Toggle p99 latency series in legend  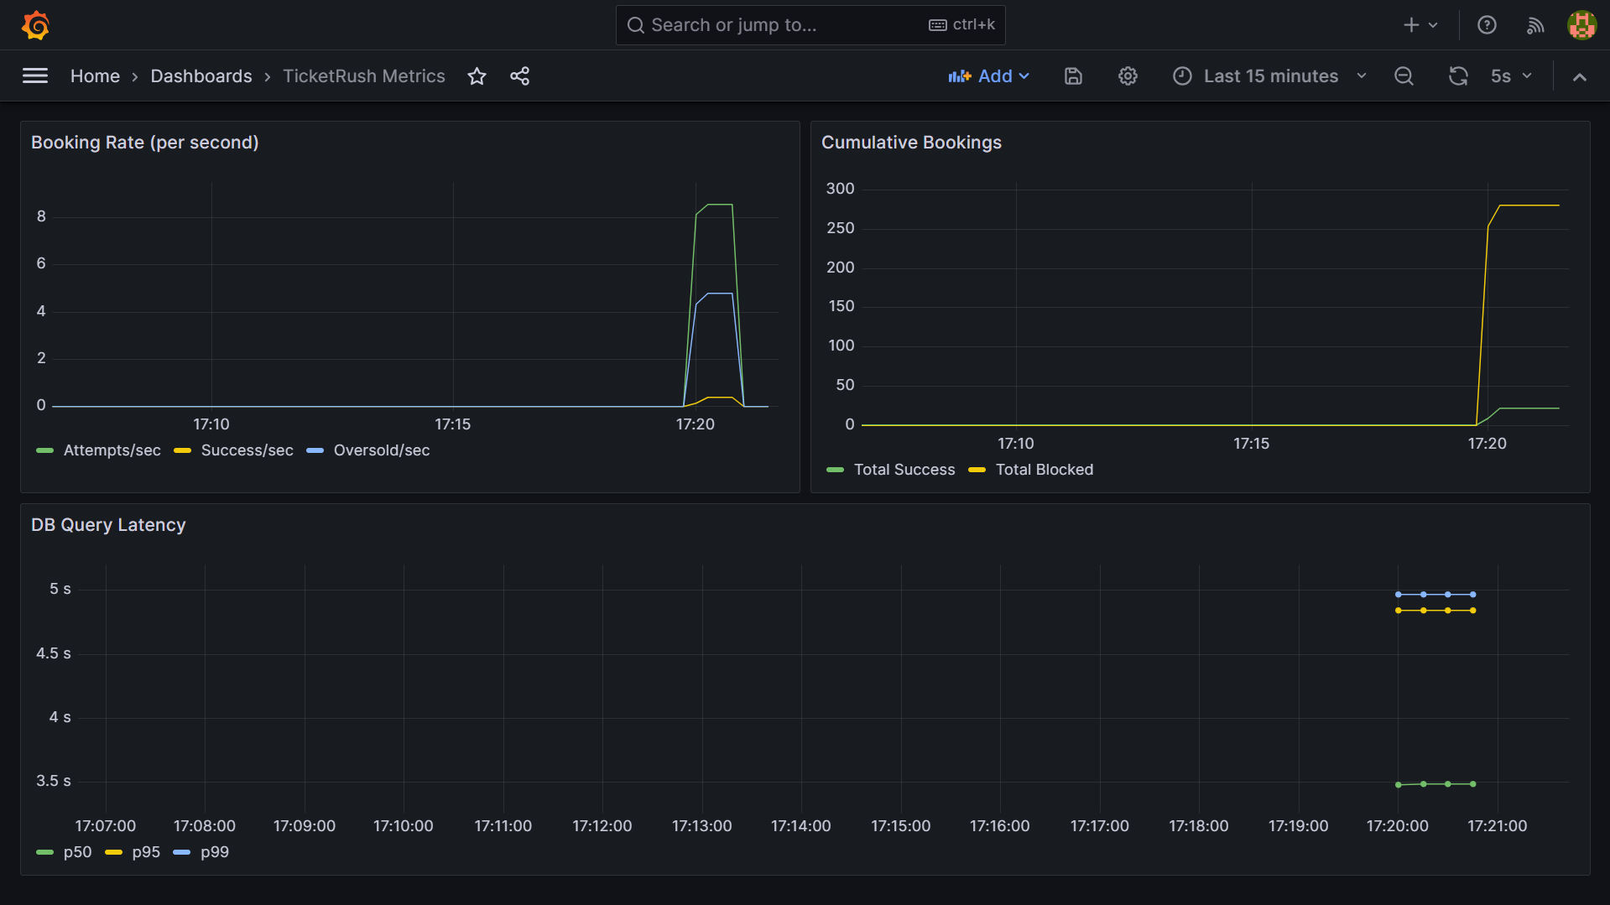[x=215, y=852]
